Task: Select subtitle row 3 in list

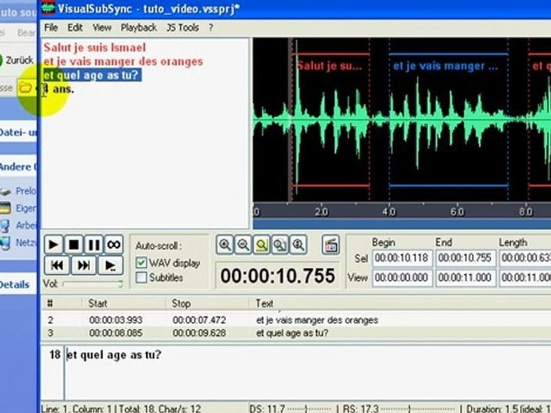Action: pyautogui.click(x=296, y=333)
